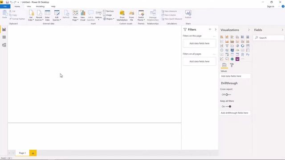Select the 100% stacked bar chart visual
This screenshot has height=160, width=285.
coord(242,37)
